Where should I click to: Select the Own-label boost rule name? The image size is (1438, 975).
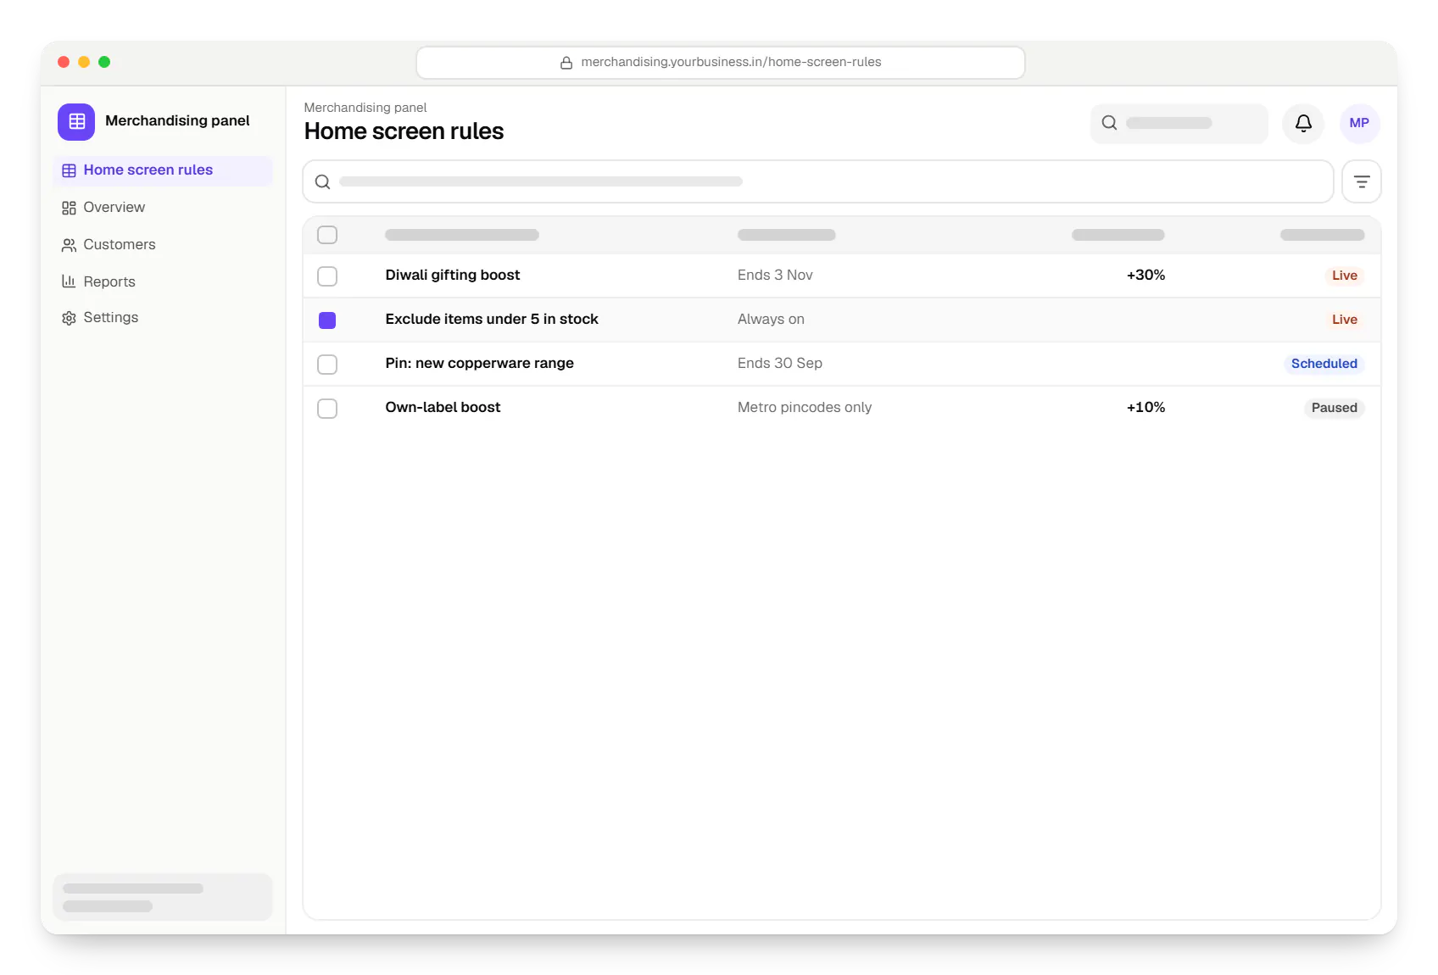point(443,407)
